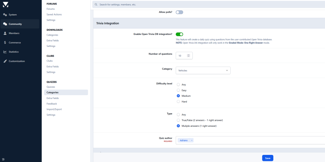
Task: Select True/False question type option
Action: [x=178, y=120]
